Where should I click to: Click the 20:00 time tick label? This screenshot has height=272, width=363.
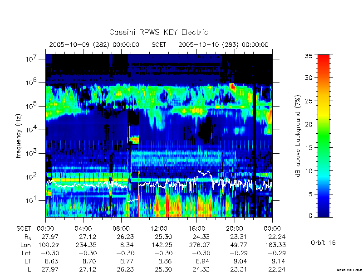[235, 228]
